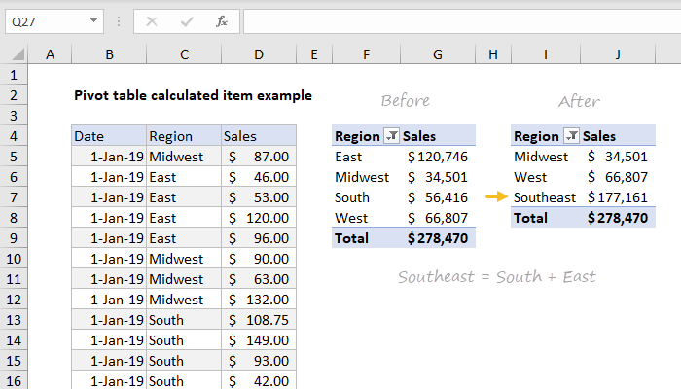Click 'East' in the Before pivot table
Screen dimensions: 681x389
348,157
